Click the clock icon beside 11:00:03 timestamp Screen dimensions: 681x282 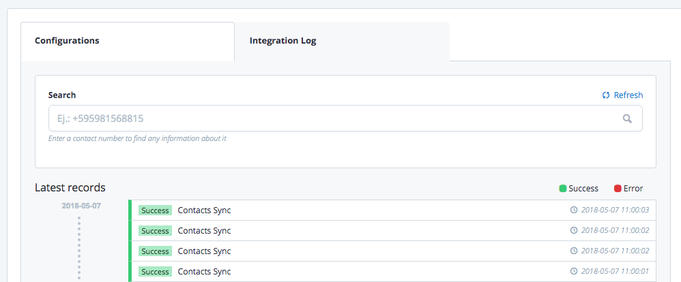574,210
